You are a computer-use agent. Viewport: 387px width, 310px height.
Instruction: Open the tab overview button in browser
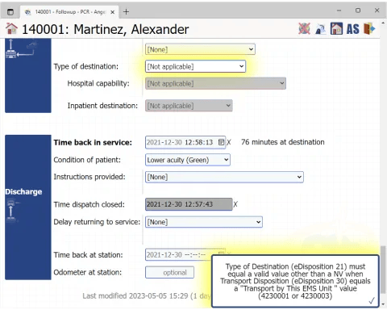coord(10,12)
